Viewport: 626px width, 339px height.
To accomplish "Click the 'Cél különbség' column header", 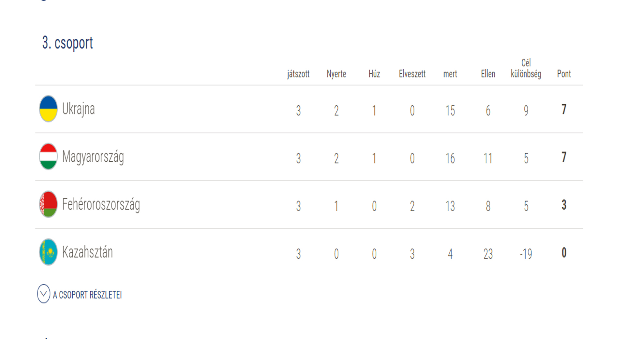I will [526, 68].
